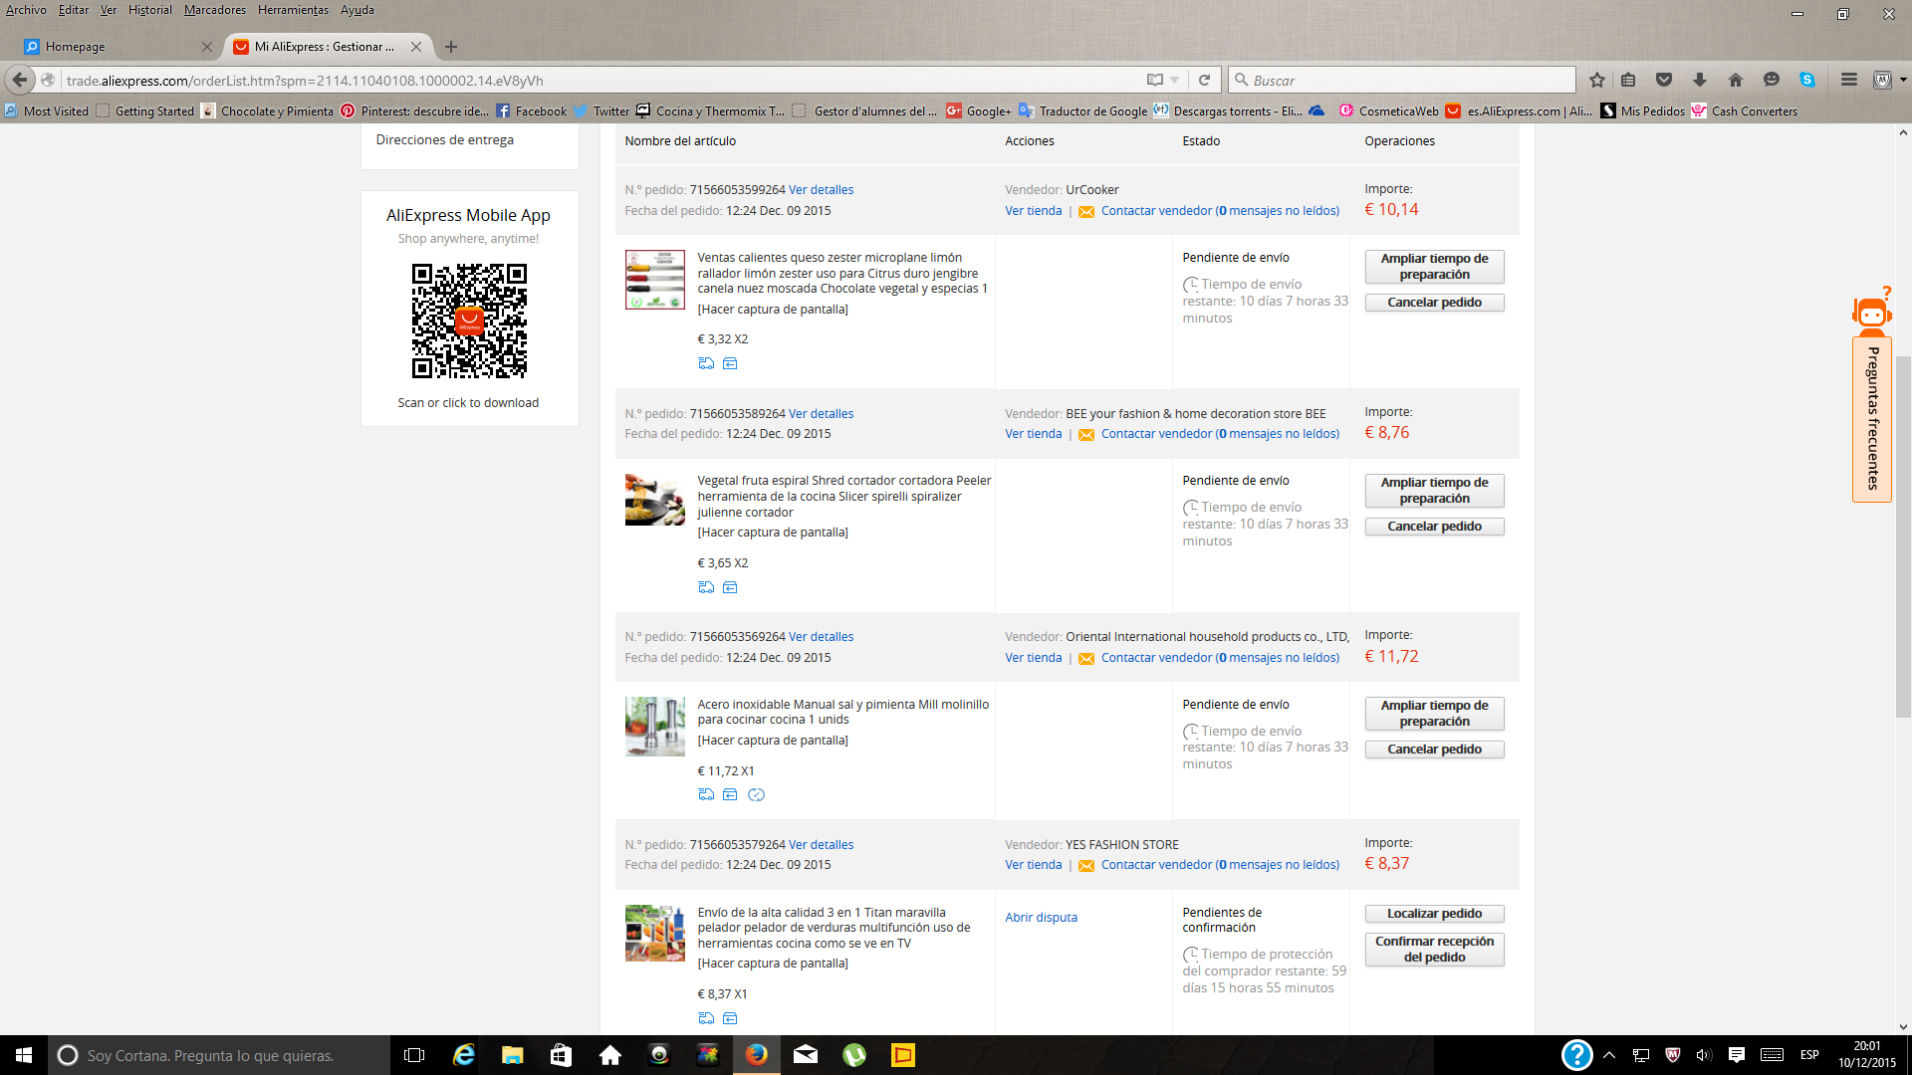Open the Firefox hamburger menu
This screenshot has width=1912, height=1075.
[x=1849, y=80]
